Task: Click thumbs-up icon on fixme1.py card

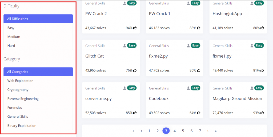Action: pyautogui.click(x=262, y=70)
